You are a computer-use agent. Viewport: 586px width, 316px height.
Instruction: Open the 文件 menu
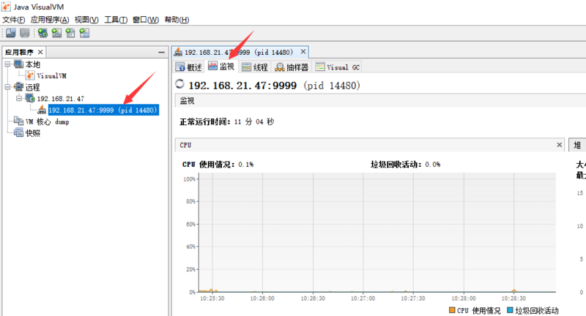point(14,20)
